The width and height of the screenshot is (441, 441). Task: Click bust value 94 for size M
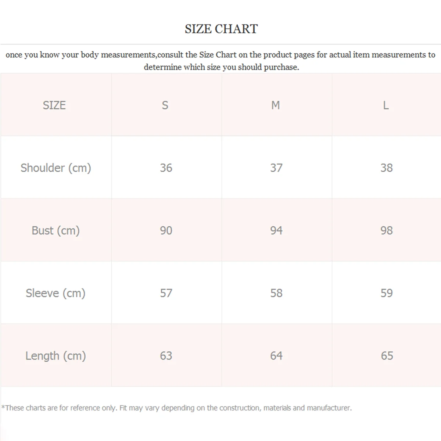coord(276,230)
